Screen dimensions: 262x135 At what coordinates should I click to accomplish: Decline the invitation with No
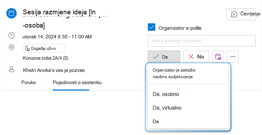click(x=196, y=57)
